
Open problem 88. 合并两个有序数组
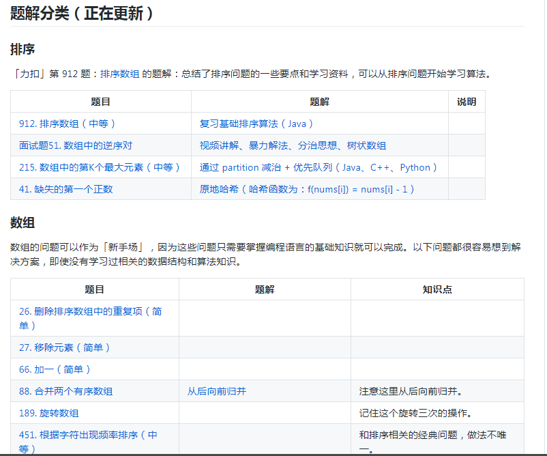coord(66,391)
